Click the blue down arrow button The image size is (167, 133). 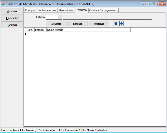[x=122, y=23]
